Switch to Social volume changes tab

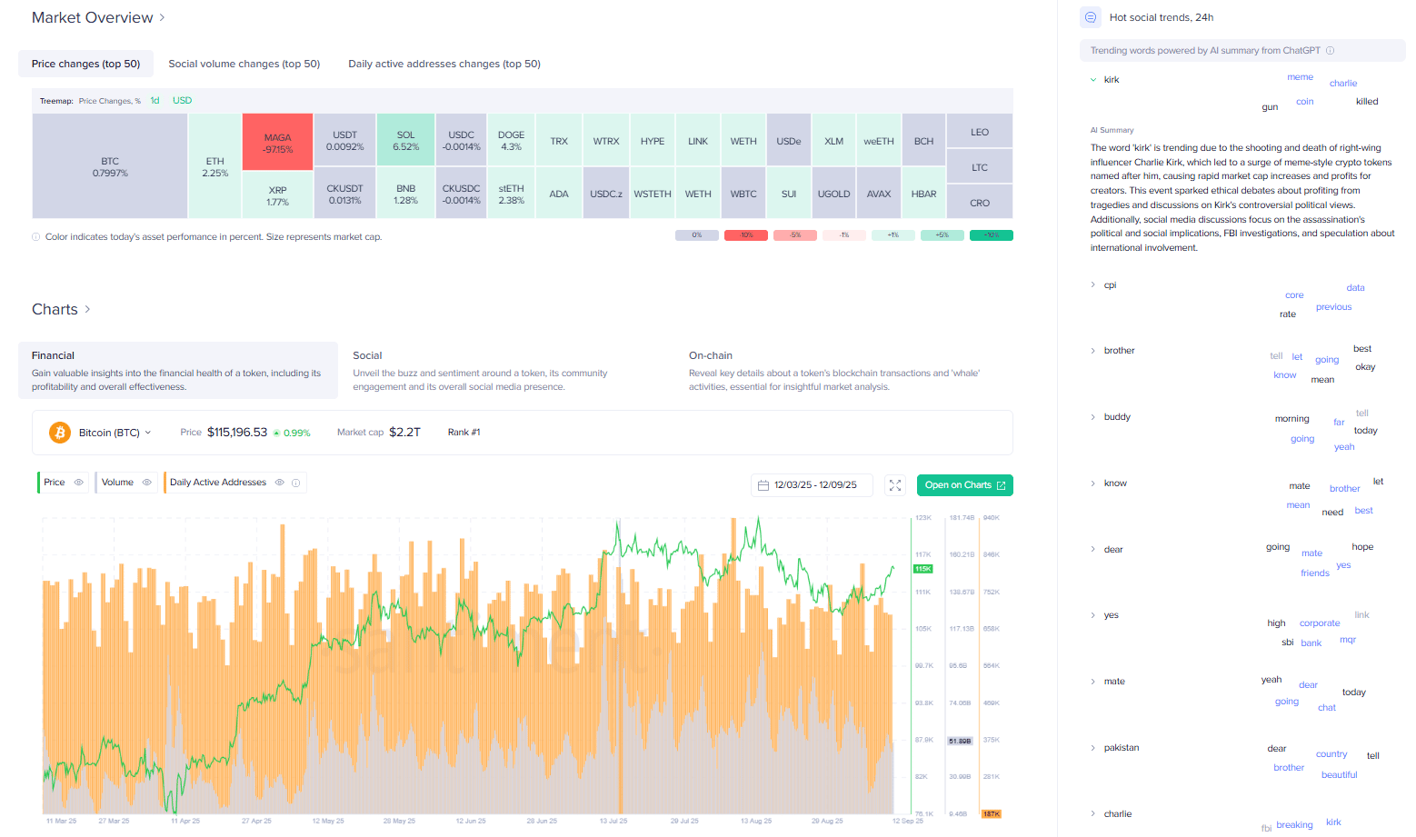244,64
